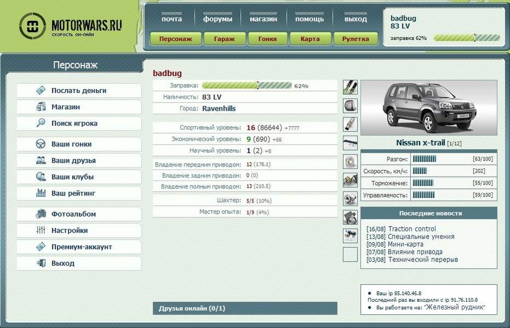Open the brake disc part slot
The width and height of the screenshot is (510, 328).
tap(350, 162)
